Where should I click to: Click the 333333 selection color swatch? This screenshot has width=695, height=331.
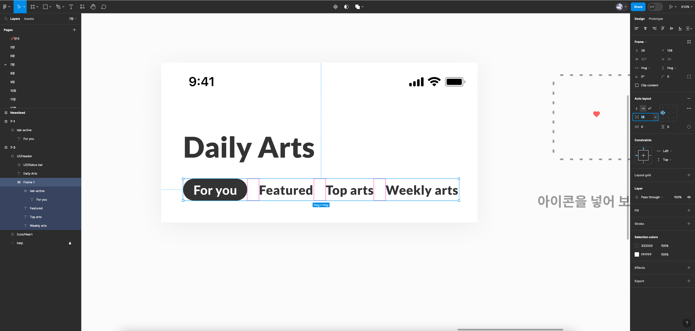point(637,246)
